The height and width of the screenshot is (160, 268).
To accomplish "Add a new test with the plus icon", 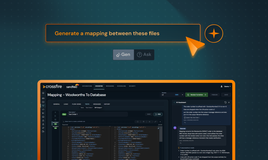I will pos(55,112).
